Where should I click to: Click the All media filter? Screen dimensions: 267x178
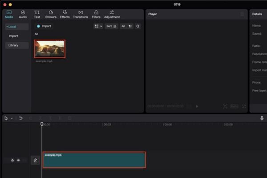pyautogui.click(x=123, y=26)
